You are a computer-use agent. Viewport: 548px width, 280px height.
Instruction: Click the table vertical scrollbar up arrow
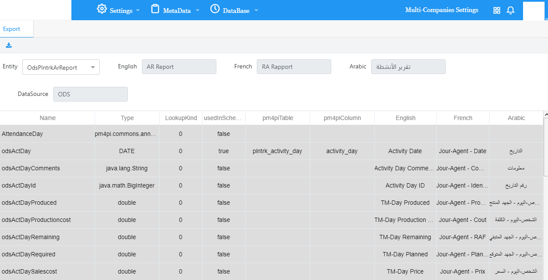point(545,115)
